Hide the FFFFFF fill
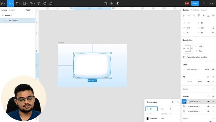 (x=208, y=82)
